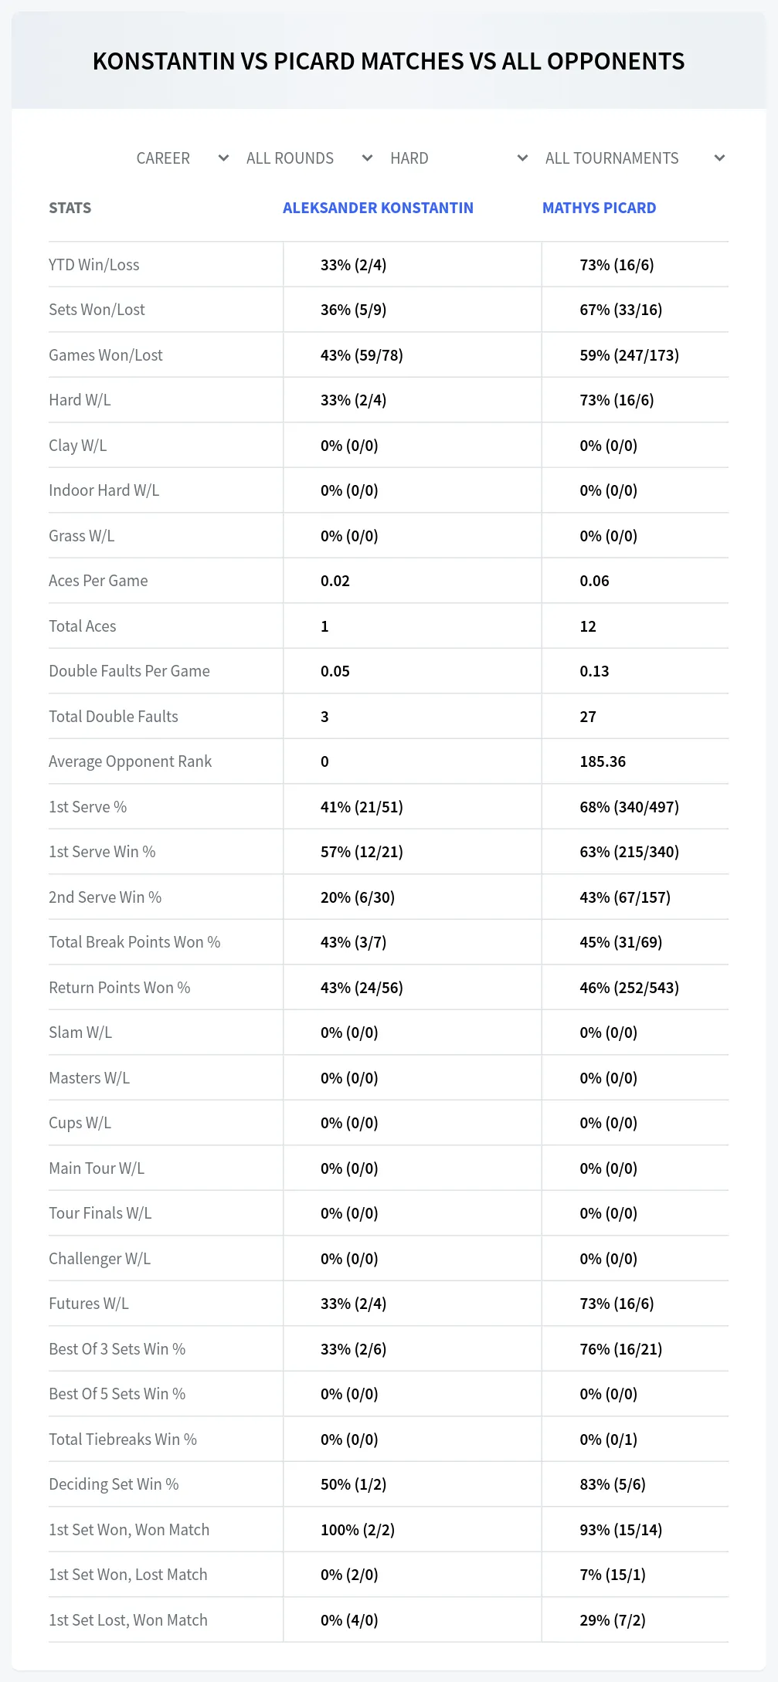Image resolution: width=778 pixels, height=1682 pixels.
Task: Click Picard's Deciding Set Win % value
Action: click(613, 1484)
